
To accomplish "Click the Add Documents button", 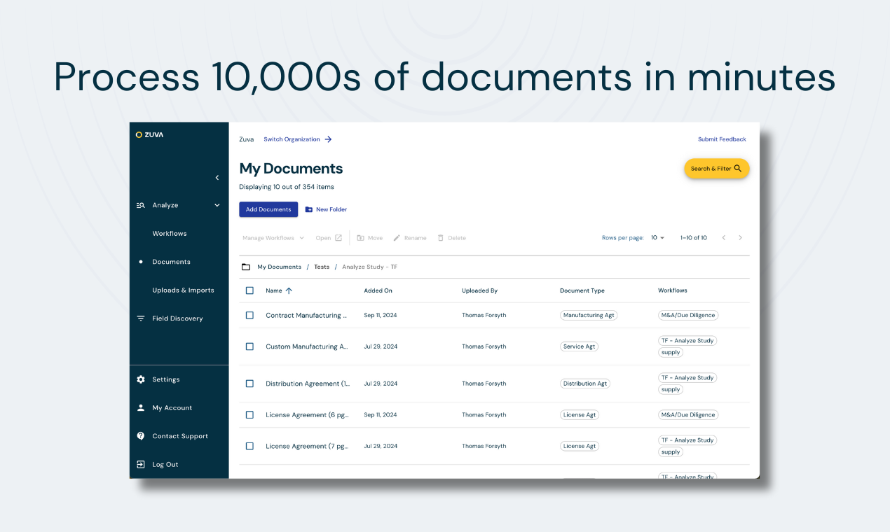I will (x=268, y=209).
